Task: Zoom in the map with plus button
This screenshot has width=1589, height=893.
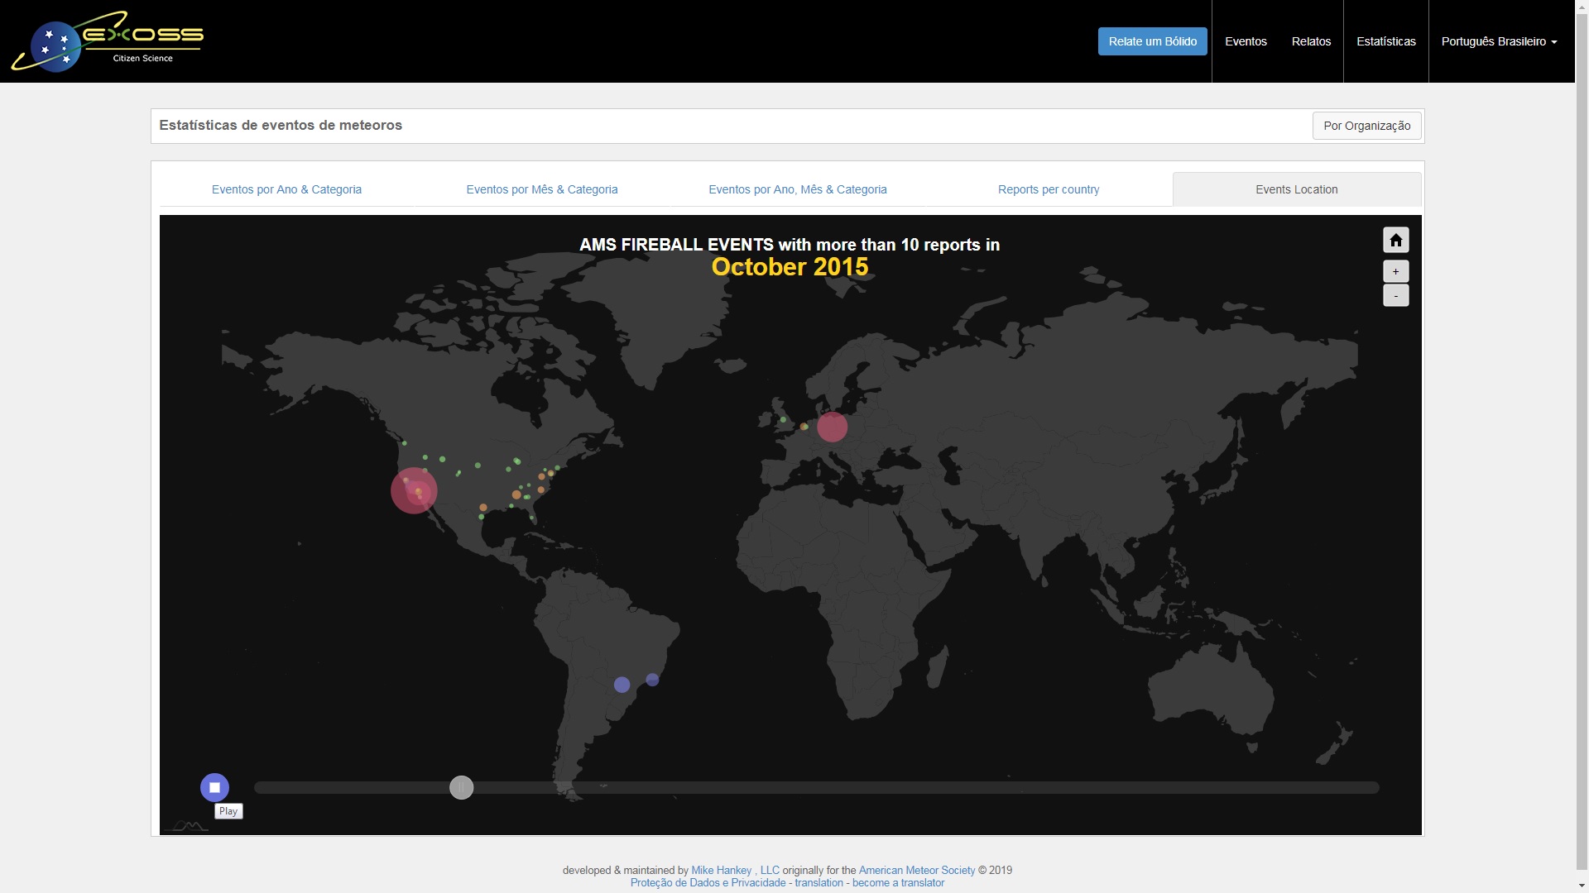Action: [1395, 271]
